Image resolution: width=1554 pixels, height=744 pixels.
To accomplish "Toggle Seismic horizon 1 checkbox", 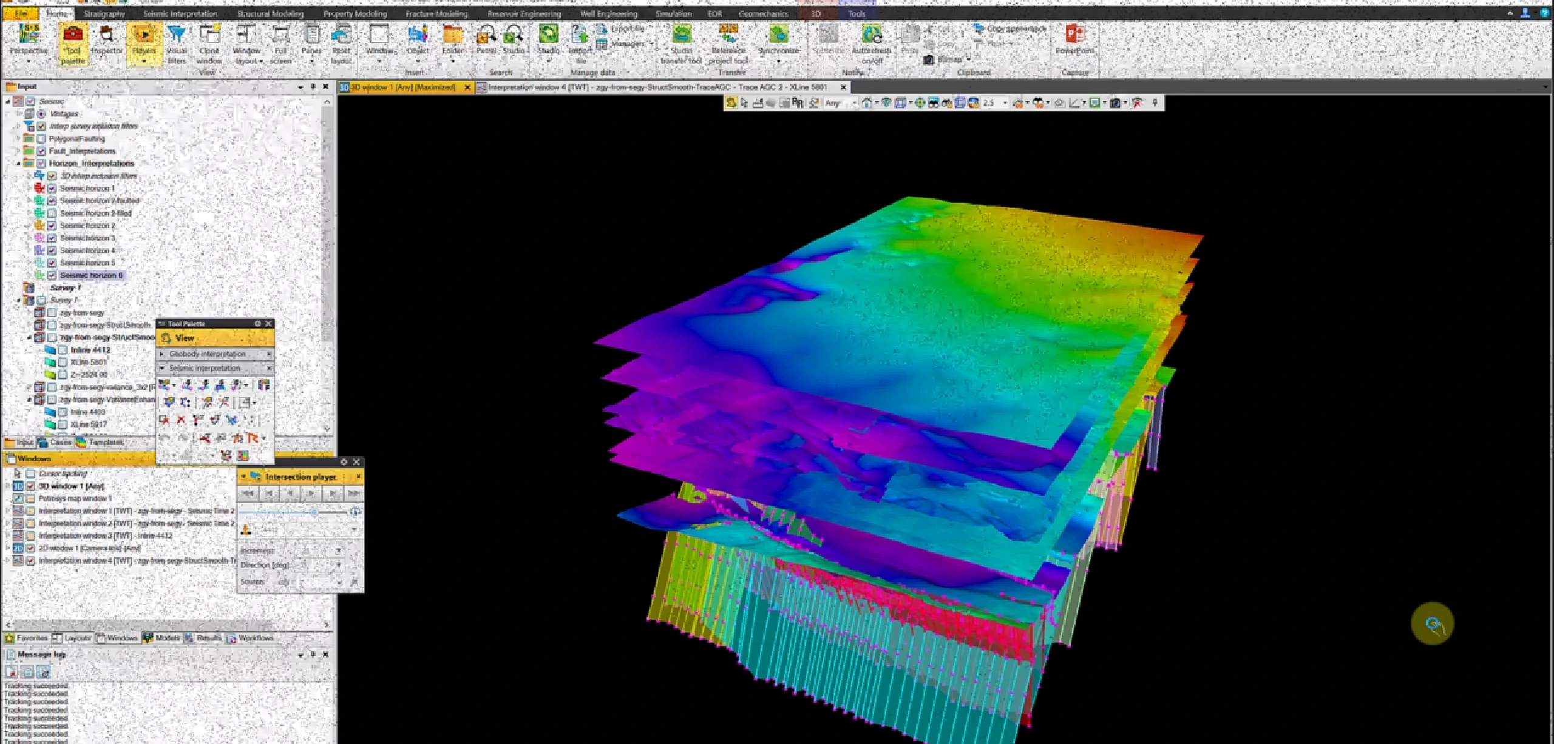I will [52, 189].
